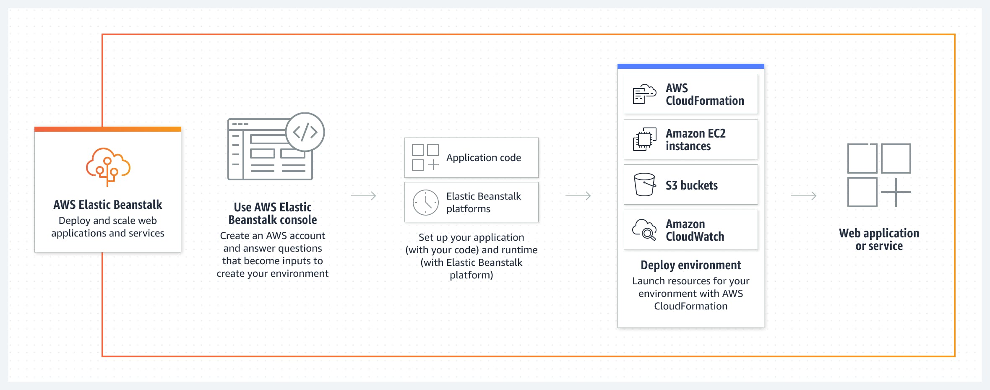Viewport: 990px width, 390px height.
Task: Click the Application code squares icon
Action: tap(425, 158)
